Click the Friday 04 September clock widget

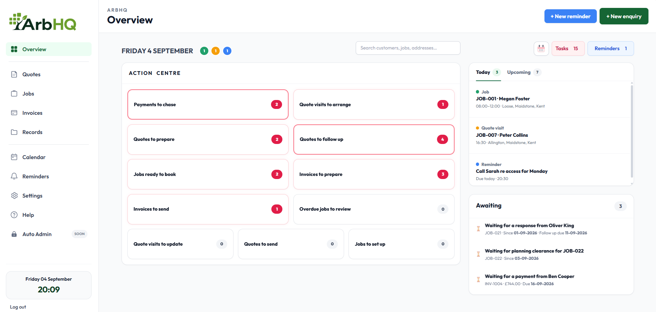49,285
